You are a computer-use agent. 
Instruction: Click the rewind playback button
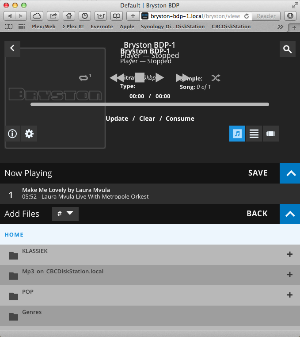pyautogui.click(x=117, y=77)
